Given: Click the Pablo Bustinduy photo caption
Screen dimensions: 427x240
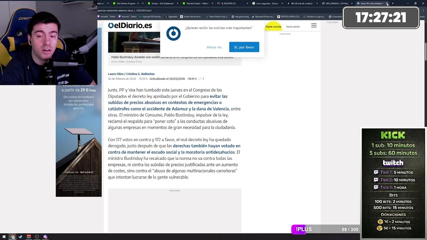Looking at the screenshot, I should tap(172, 57).
